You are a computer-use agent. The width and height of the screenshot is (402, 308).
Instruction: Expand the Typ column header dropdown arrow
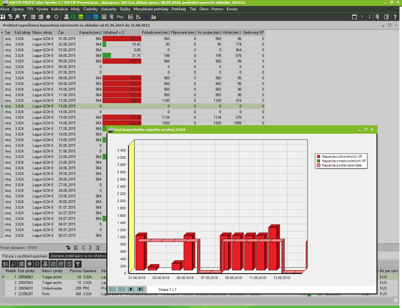pyautogui.click(x=2, y=32)
